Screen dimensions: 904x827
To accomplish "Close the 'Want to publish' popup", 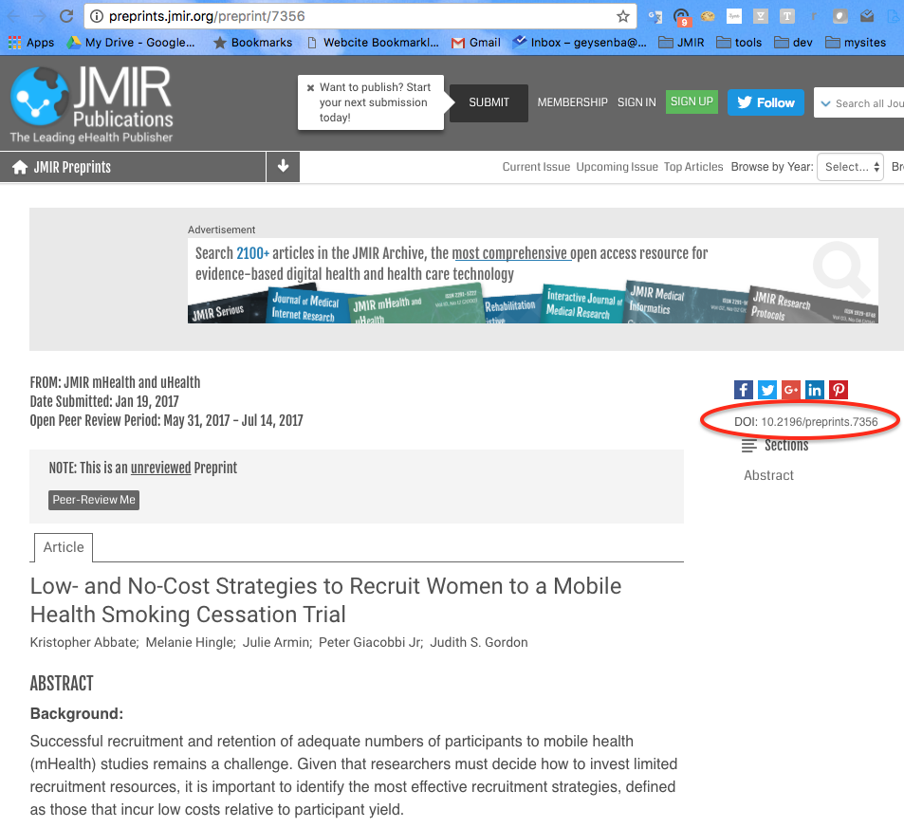I will click(x=310, y=88).
